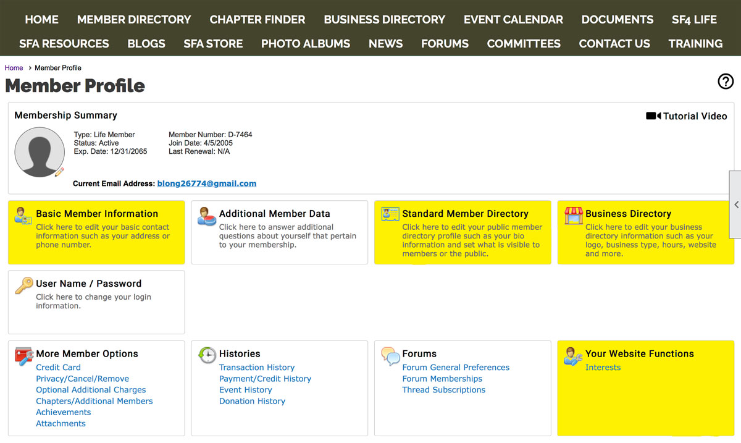The width and height of the screenshot is (741, 443).
Task: Click the Forums speech bubbles icon
Action: pos(390,356)
